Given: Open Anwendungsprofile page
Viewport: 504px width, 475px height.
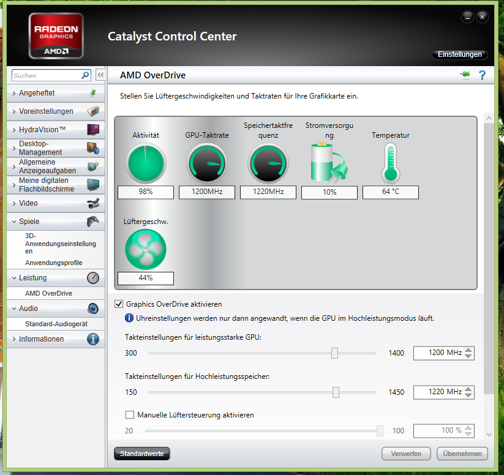Looking at the screenshot, I should [x=54, y=263].
